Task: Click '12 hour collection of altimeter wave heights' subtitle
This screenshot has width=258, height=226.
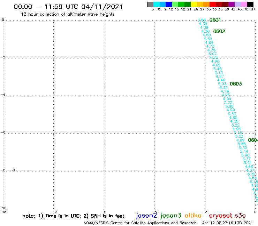Action: [x=68, y=14]
